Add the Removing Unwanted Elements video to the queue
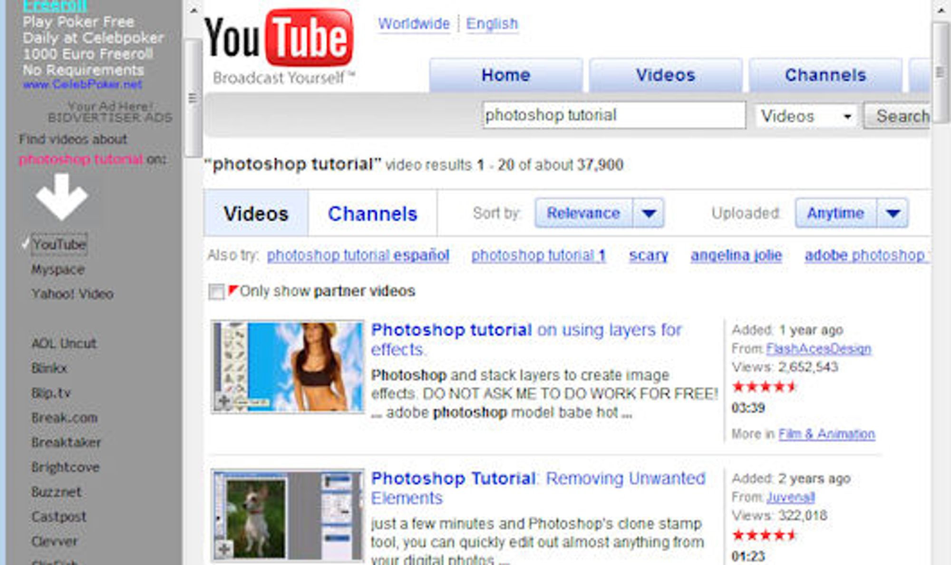951x565 pixels. 223,550
